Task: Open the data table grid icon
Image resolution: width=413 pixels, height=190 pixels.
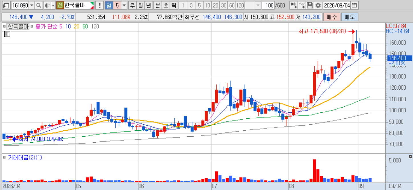Action: 7,34
